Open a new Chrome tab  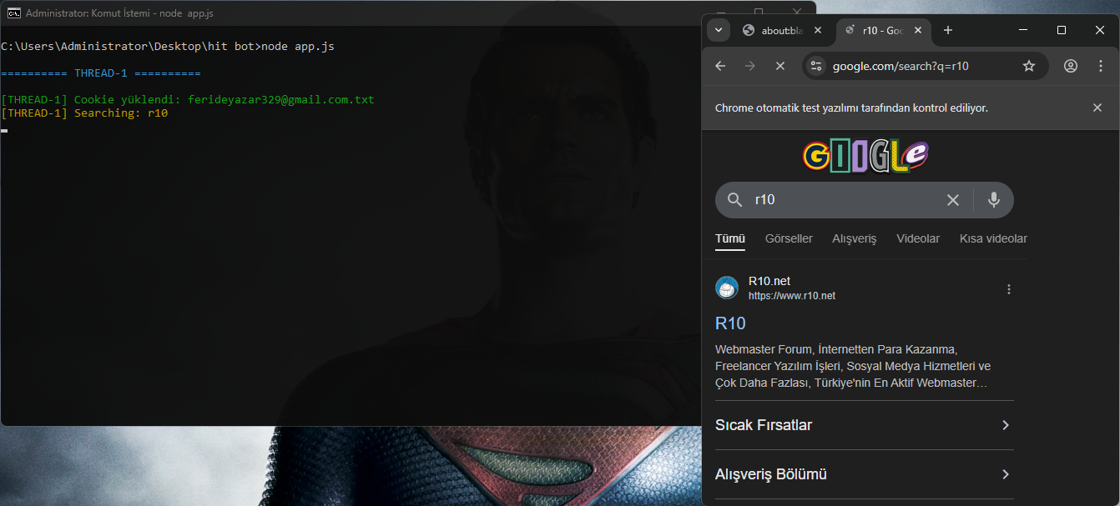pyautogui.click(x=947, y=30)
